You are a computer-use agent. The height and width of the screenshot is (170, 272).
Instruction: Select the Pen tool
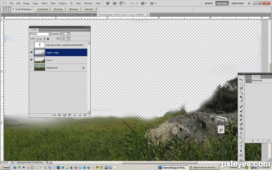click(241, 142)
